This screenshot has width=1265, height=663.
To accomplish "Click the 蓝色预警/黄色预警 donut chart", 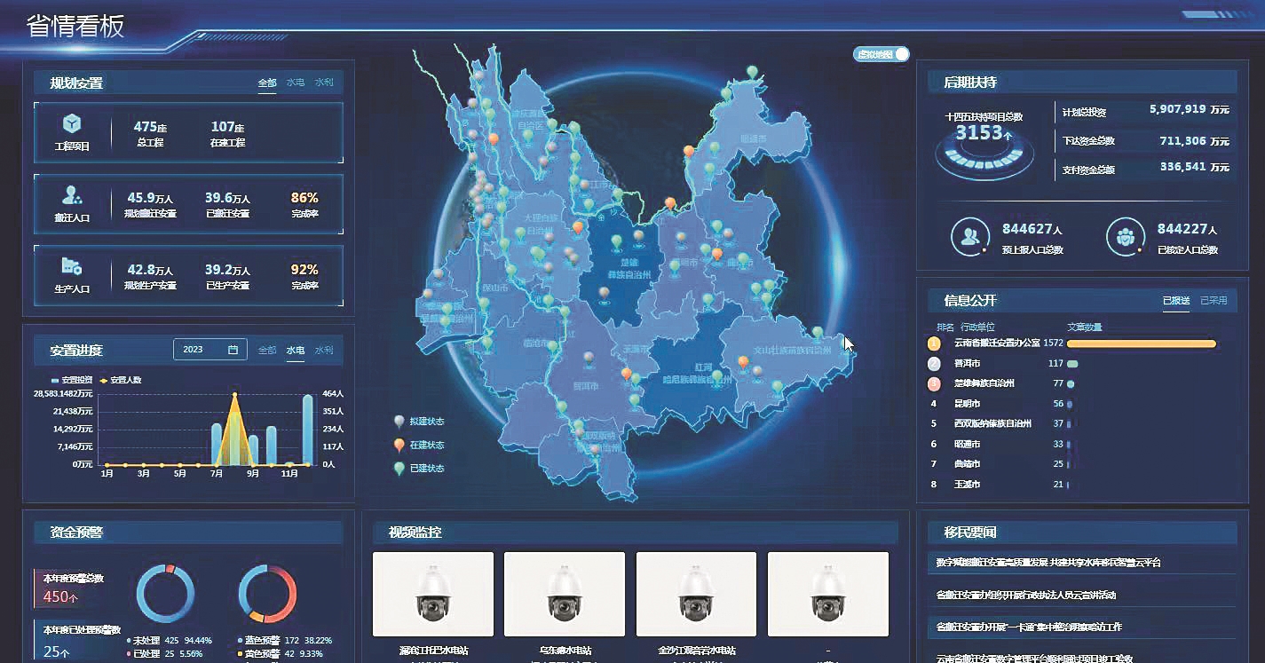I will pyautogui.click(x=268, y=592).
